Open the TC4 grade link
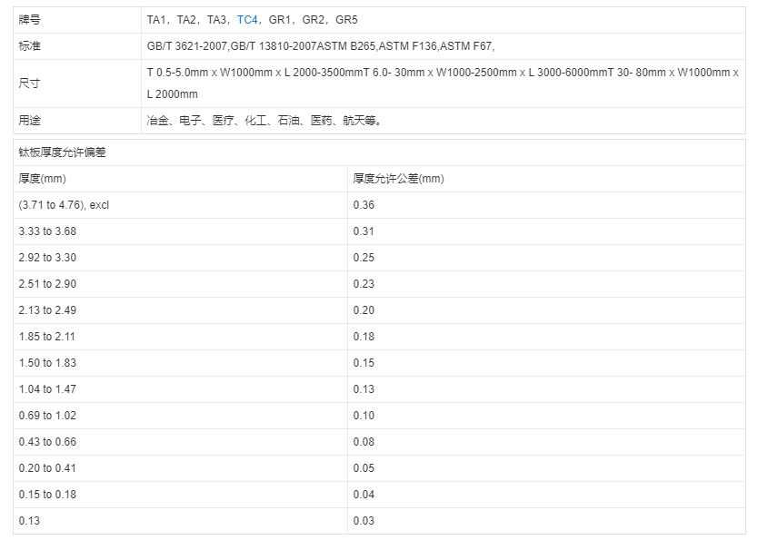The image size is (758, 540). [x=248, y=19]
